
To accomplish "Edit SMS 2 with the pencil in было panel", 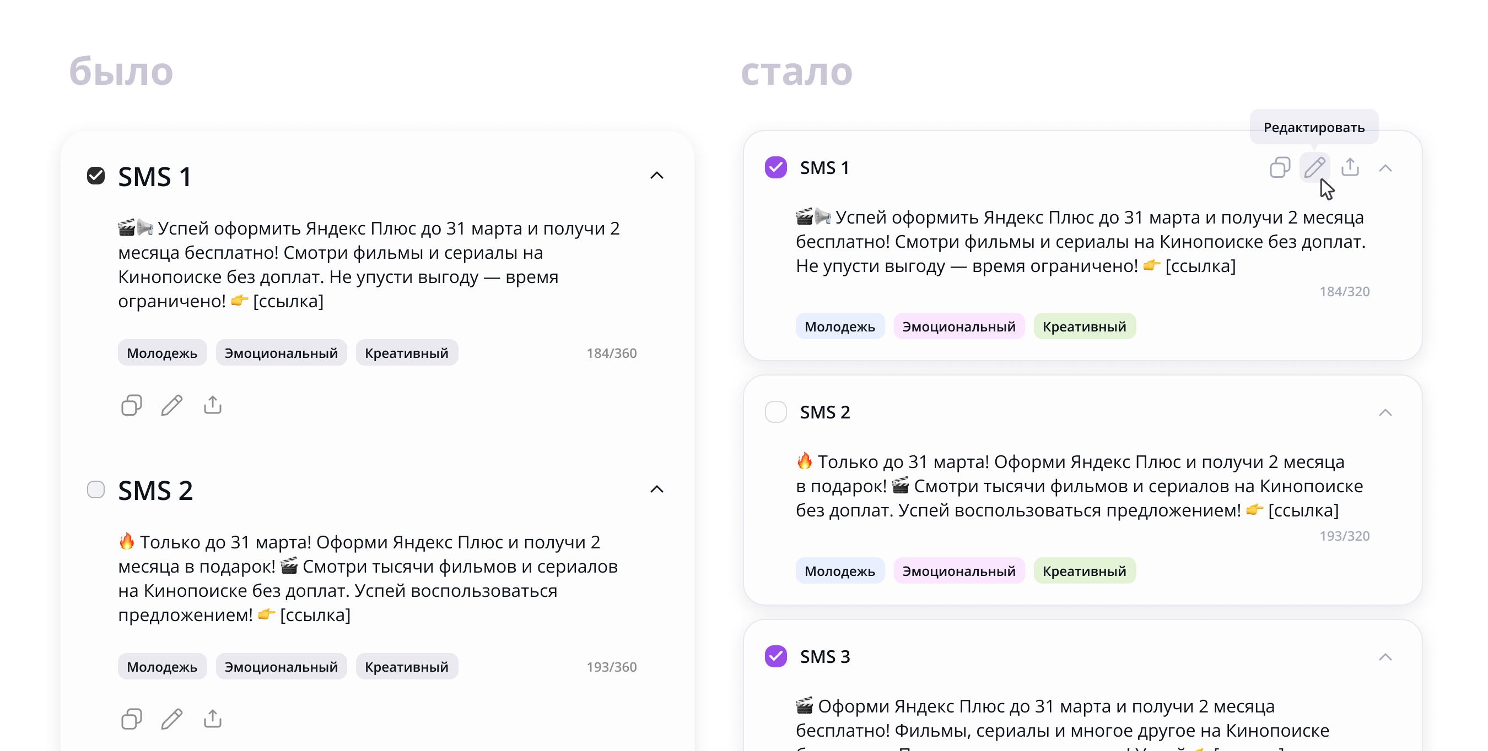I will (171, 719).
